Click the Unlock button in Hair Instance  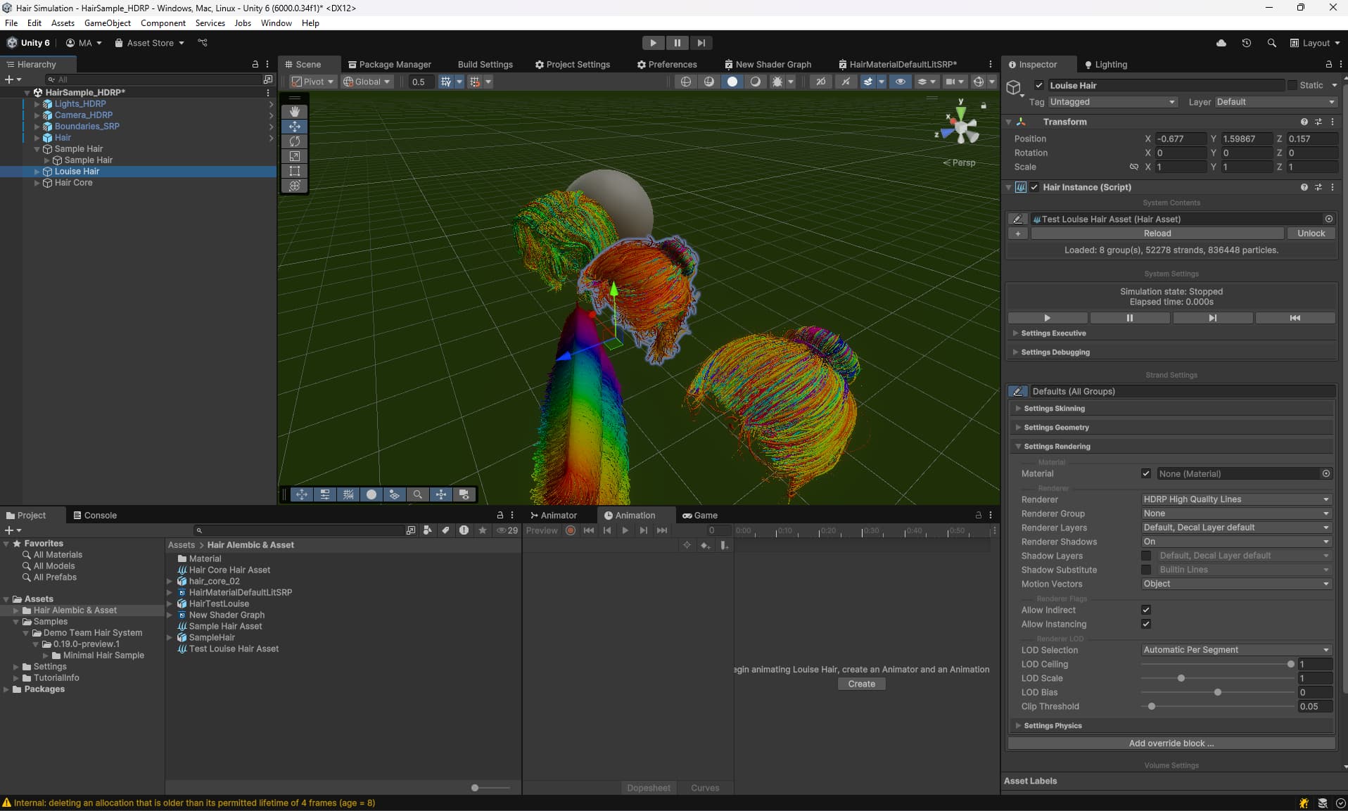pyautogui.click(x=1311, y=233)
